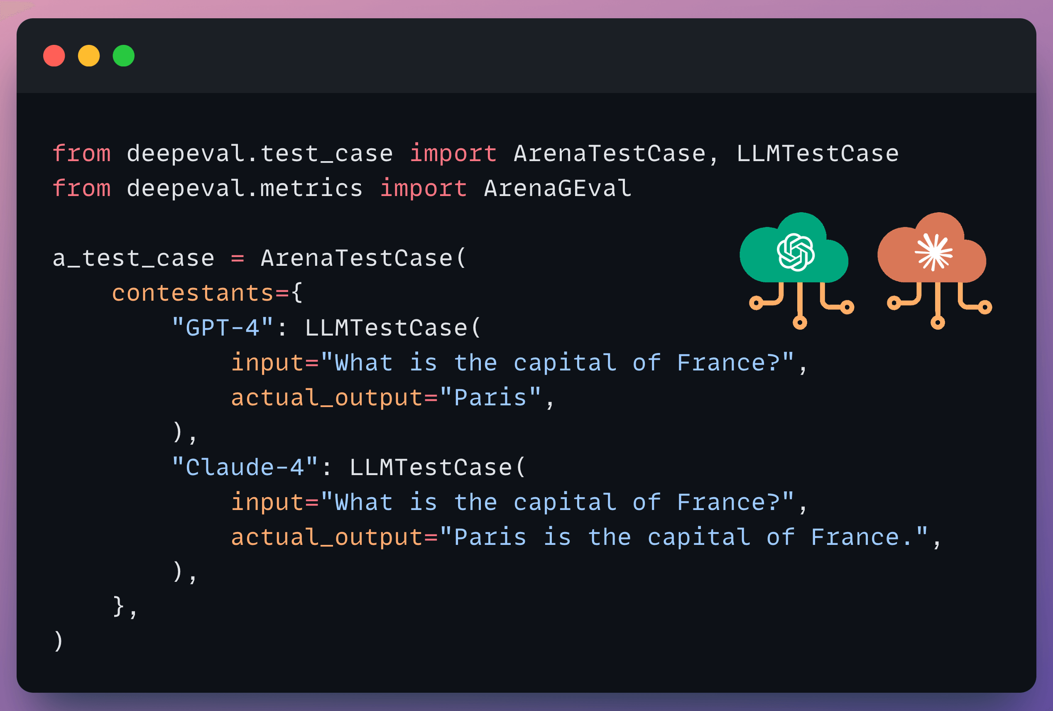Click the ArenaGEval import name
Viewport: 1053px width, 711px height.
(x=557, y=188)
